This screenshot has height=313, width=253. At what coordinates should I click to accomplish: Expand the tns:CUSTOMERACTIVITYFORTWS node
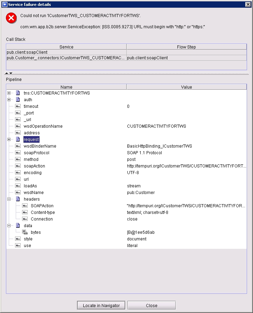pos(9,93)
